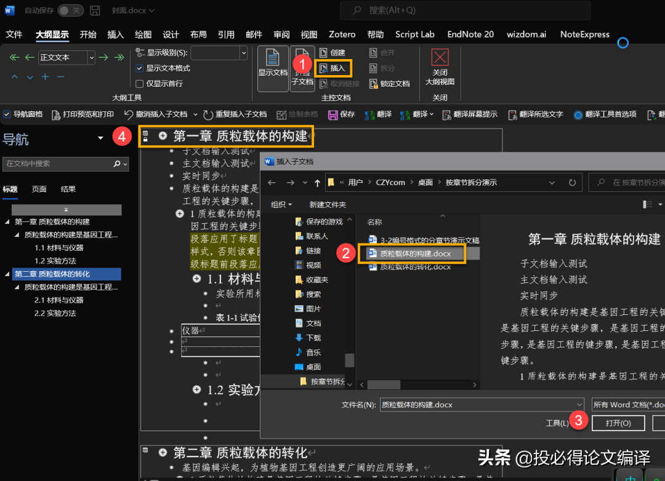Promote to Heading 1 double-left arrow
Screen dimensions: 665x481
(15, 57)
